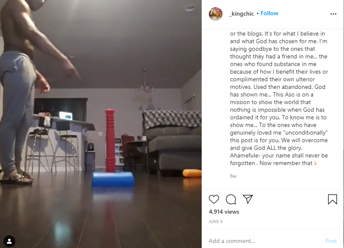
Task: View tagged people via the person icon
Action: [9, 241]
